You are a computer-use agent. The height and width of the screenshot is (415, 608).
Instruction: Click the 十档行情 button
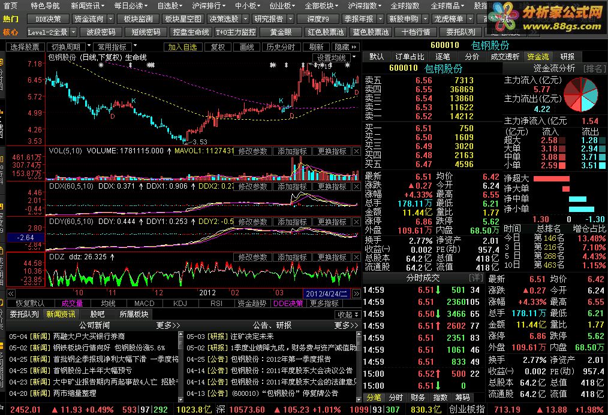(416, 32)
